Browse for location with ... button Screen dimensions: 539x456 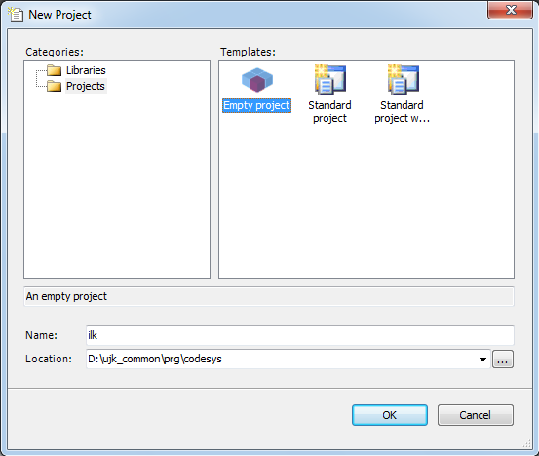pyautogui.click(x=503, y=360)
